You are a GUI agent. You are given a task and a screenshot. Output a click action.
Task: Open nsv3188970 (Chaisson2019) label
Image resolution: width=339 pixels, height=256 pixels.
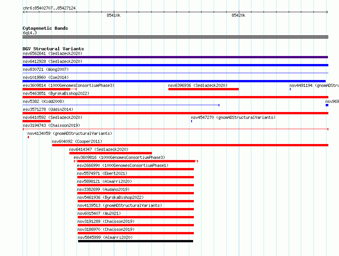pyautogui.click(x=106, y=229)
